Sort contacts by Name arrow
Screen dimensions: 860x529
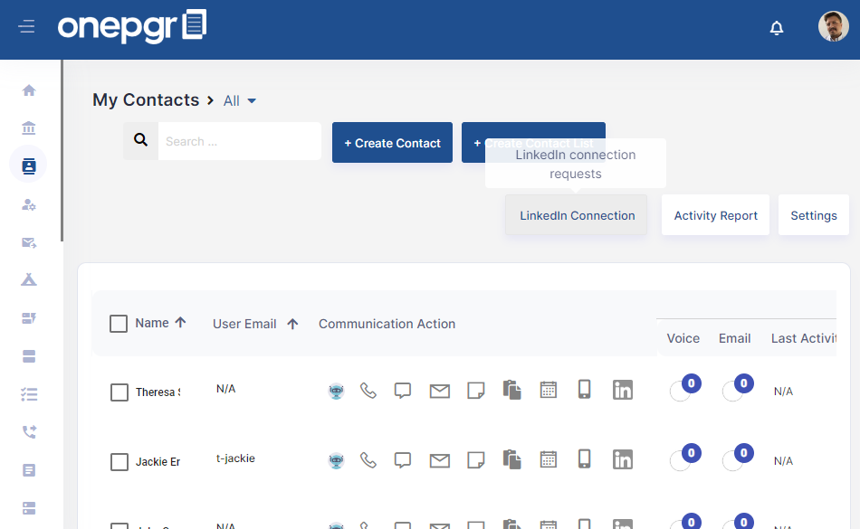(x=180, y=323)
